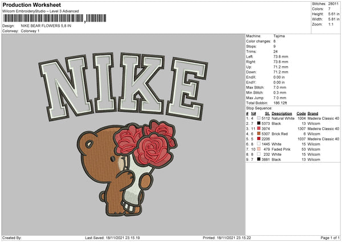The width and height of the screenshot is (342, 242).
Task: Select the Color changes value 8
Action: 274,41
